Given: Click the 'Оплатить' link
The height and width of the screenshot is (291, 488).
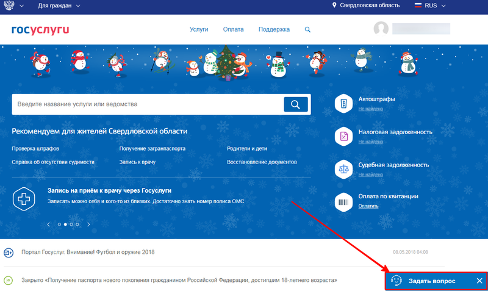Looking at the screenshot, I should click(x=368, y=206).
